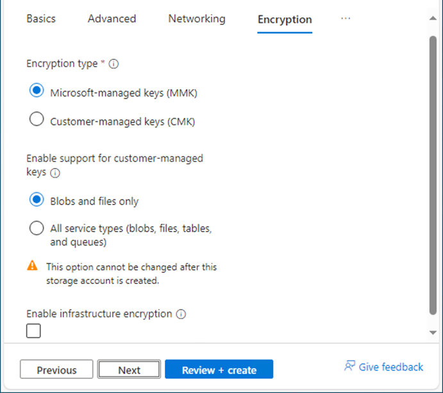Click the scroll down arrow
The image size is (443, 393).
coord(433,333)
